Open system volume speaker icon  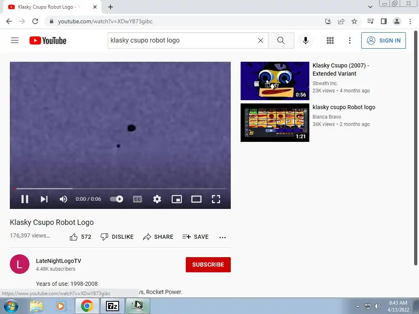pyautogui.click(x=378, y=306)
